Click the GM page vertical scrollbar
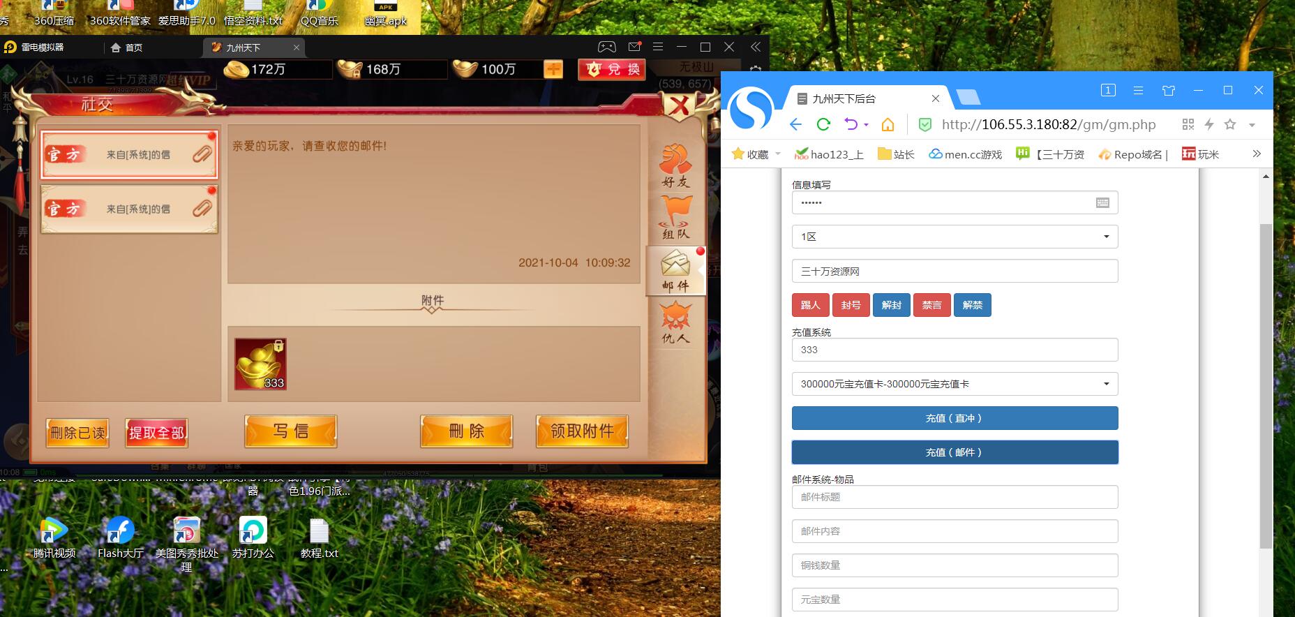The image size is (1295, 617). pyautogui.click(x=1266, y=385)
